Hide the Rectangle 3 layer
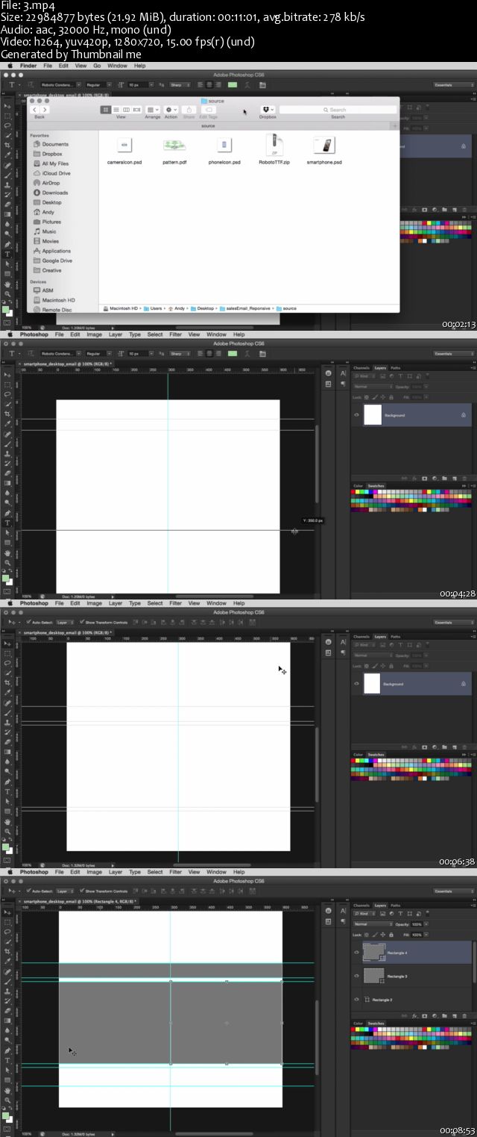Image resolution: width=477 pixels, height=1137 pixels. click(356, 976)
